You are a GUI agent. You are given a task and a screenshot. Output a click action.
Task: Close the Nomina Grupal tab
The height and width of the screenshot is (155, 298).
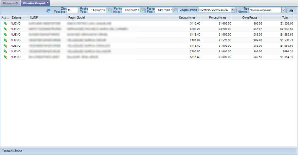point(47,3)
